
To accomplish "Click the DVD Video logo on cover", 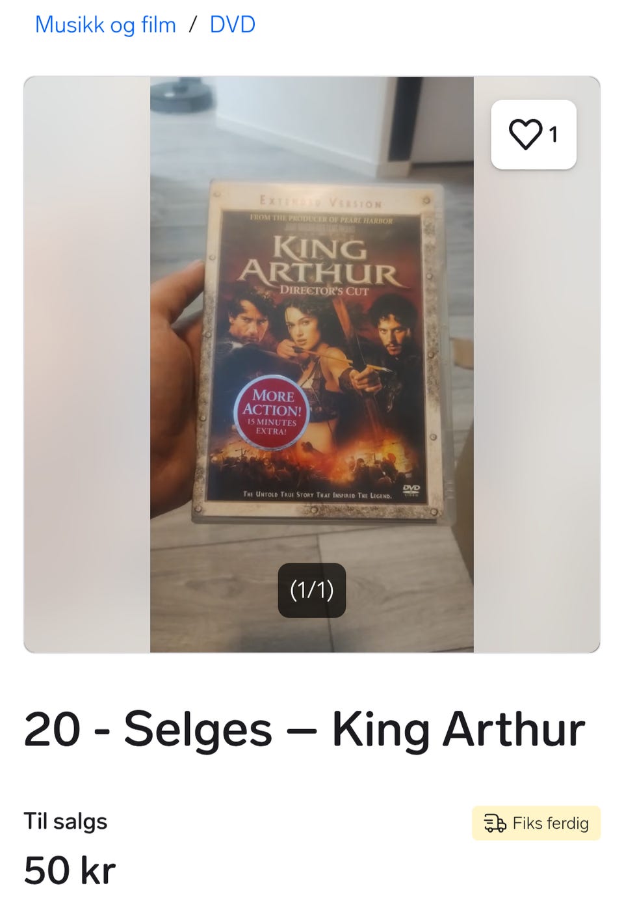I will click(411, 490).
